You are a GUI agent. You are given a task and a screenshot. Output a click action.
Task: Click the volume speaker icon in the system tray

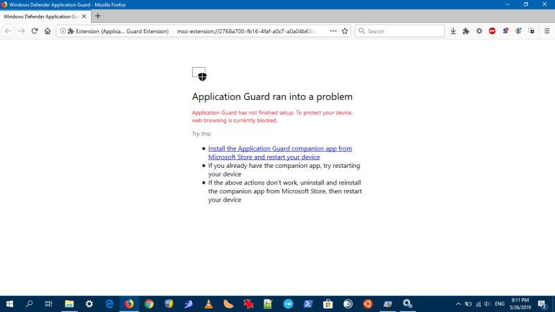[488, 304]
